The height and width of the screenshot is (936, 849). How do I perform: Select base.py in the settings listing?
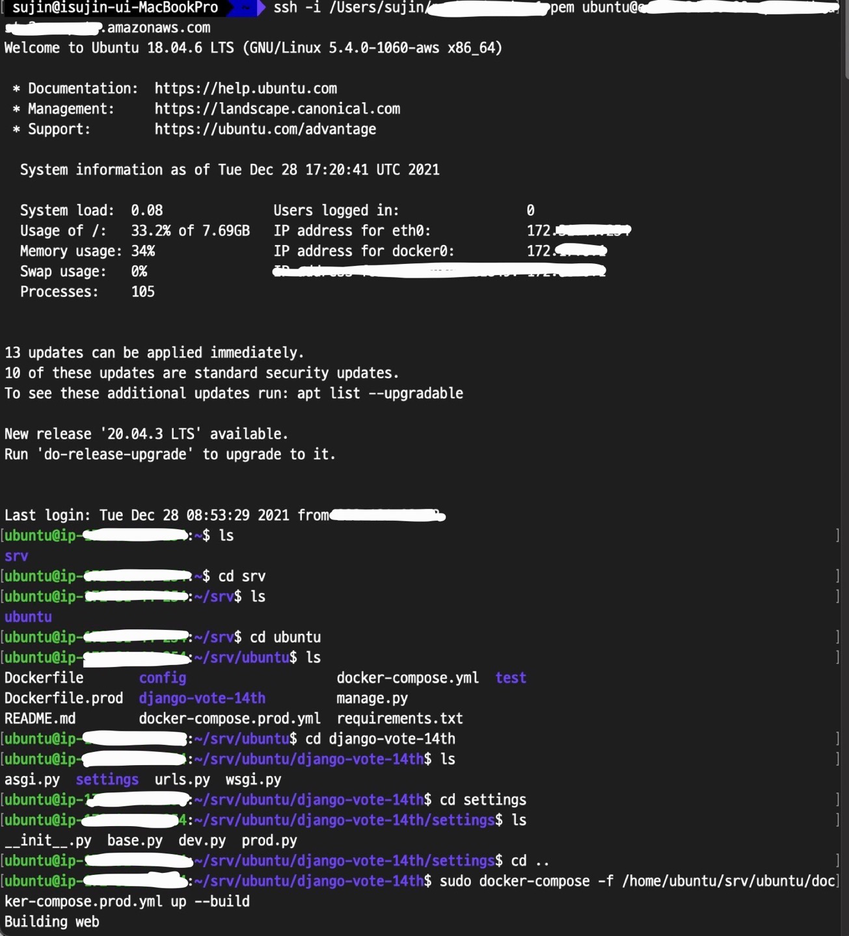coord(135,840)
